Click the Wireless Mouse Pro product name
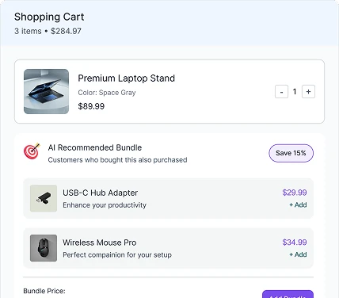Viewport: 339px width, 298px height. click(100, 243)
